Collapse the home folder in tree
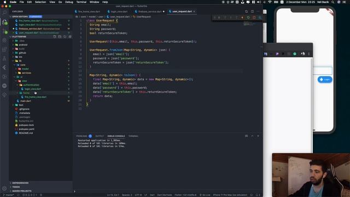 (26, 93)
